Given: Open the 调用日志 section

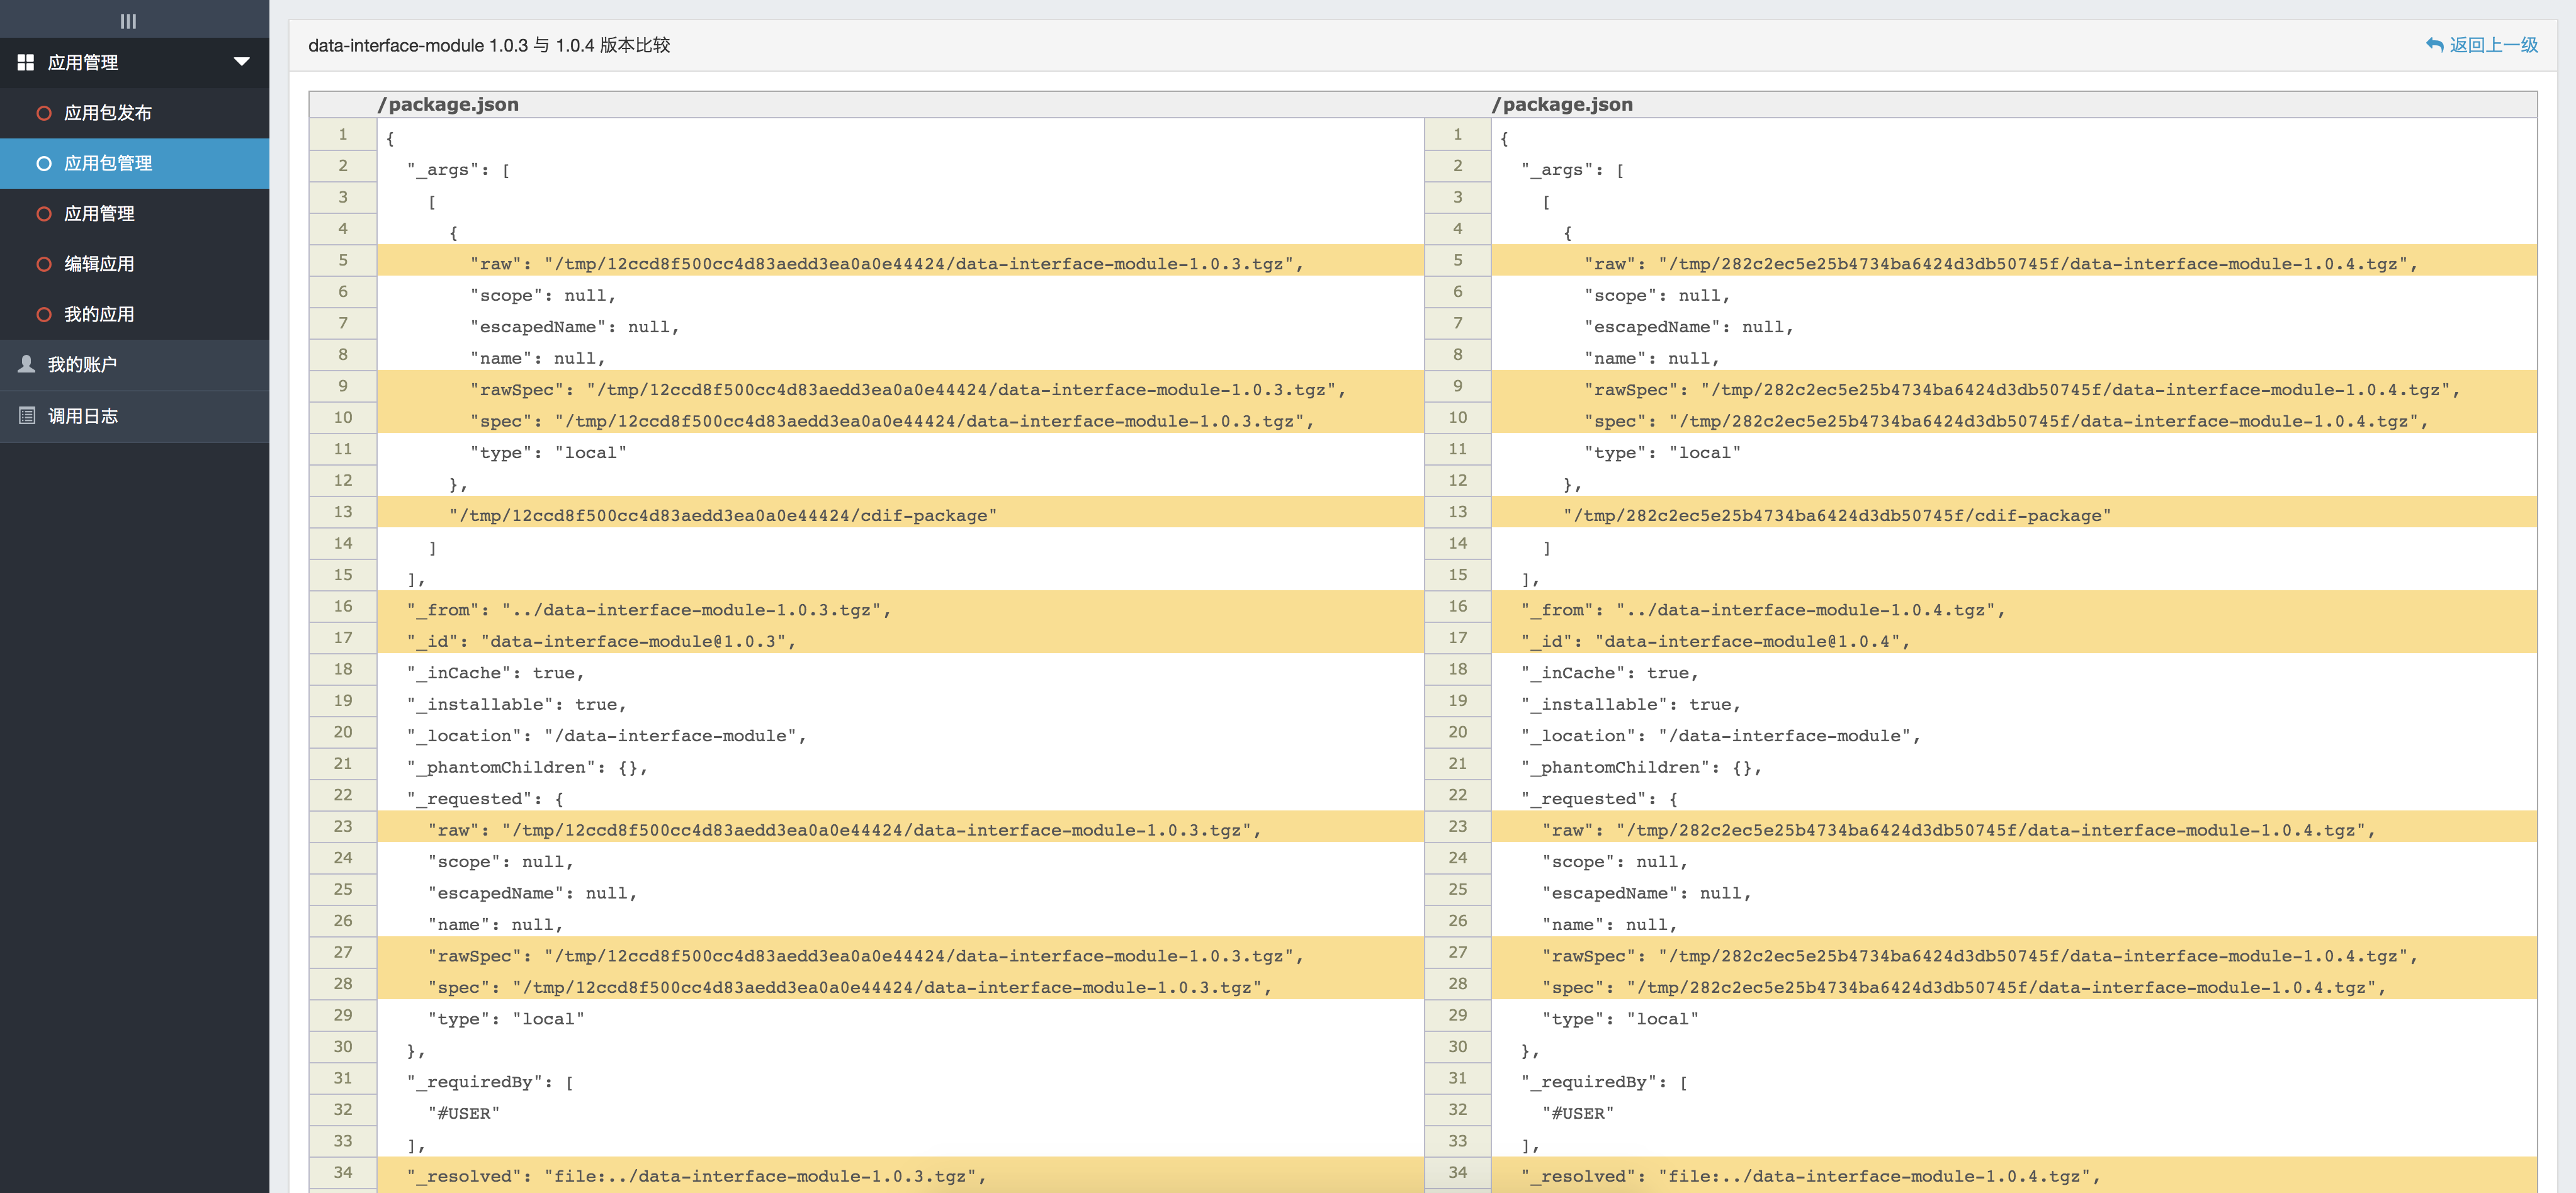Looking at the screenshot, I should [134, 416].
